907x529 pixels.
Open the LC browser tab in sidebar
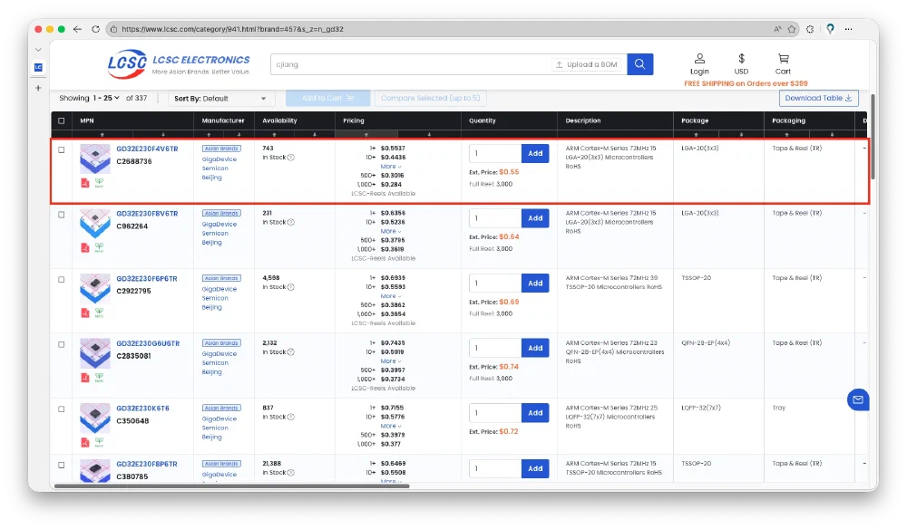point(38,67)
